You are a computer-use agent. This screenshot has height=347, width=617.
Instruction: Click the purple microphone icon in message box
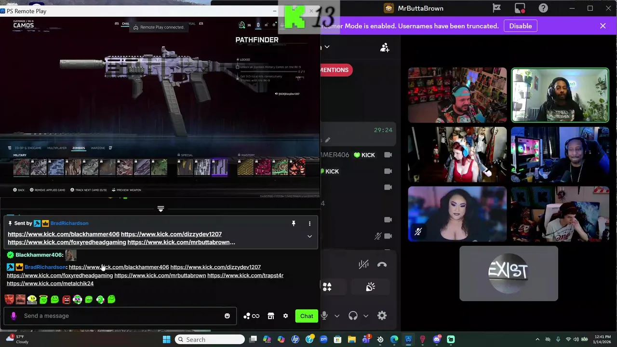[x=13, y=316]
